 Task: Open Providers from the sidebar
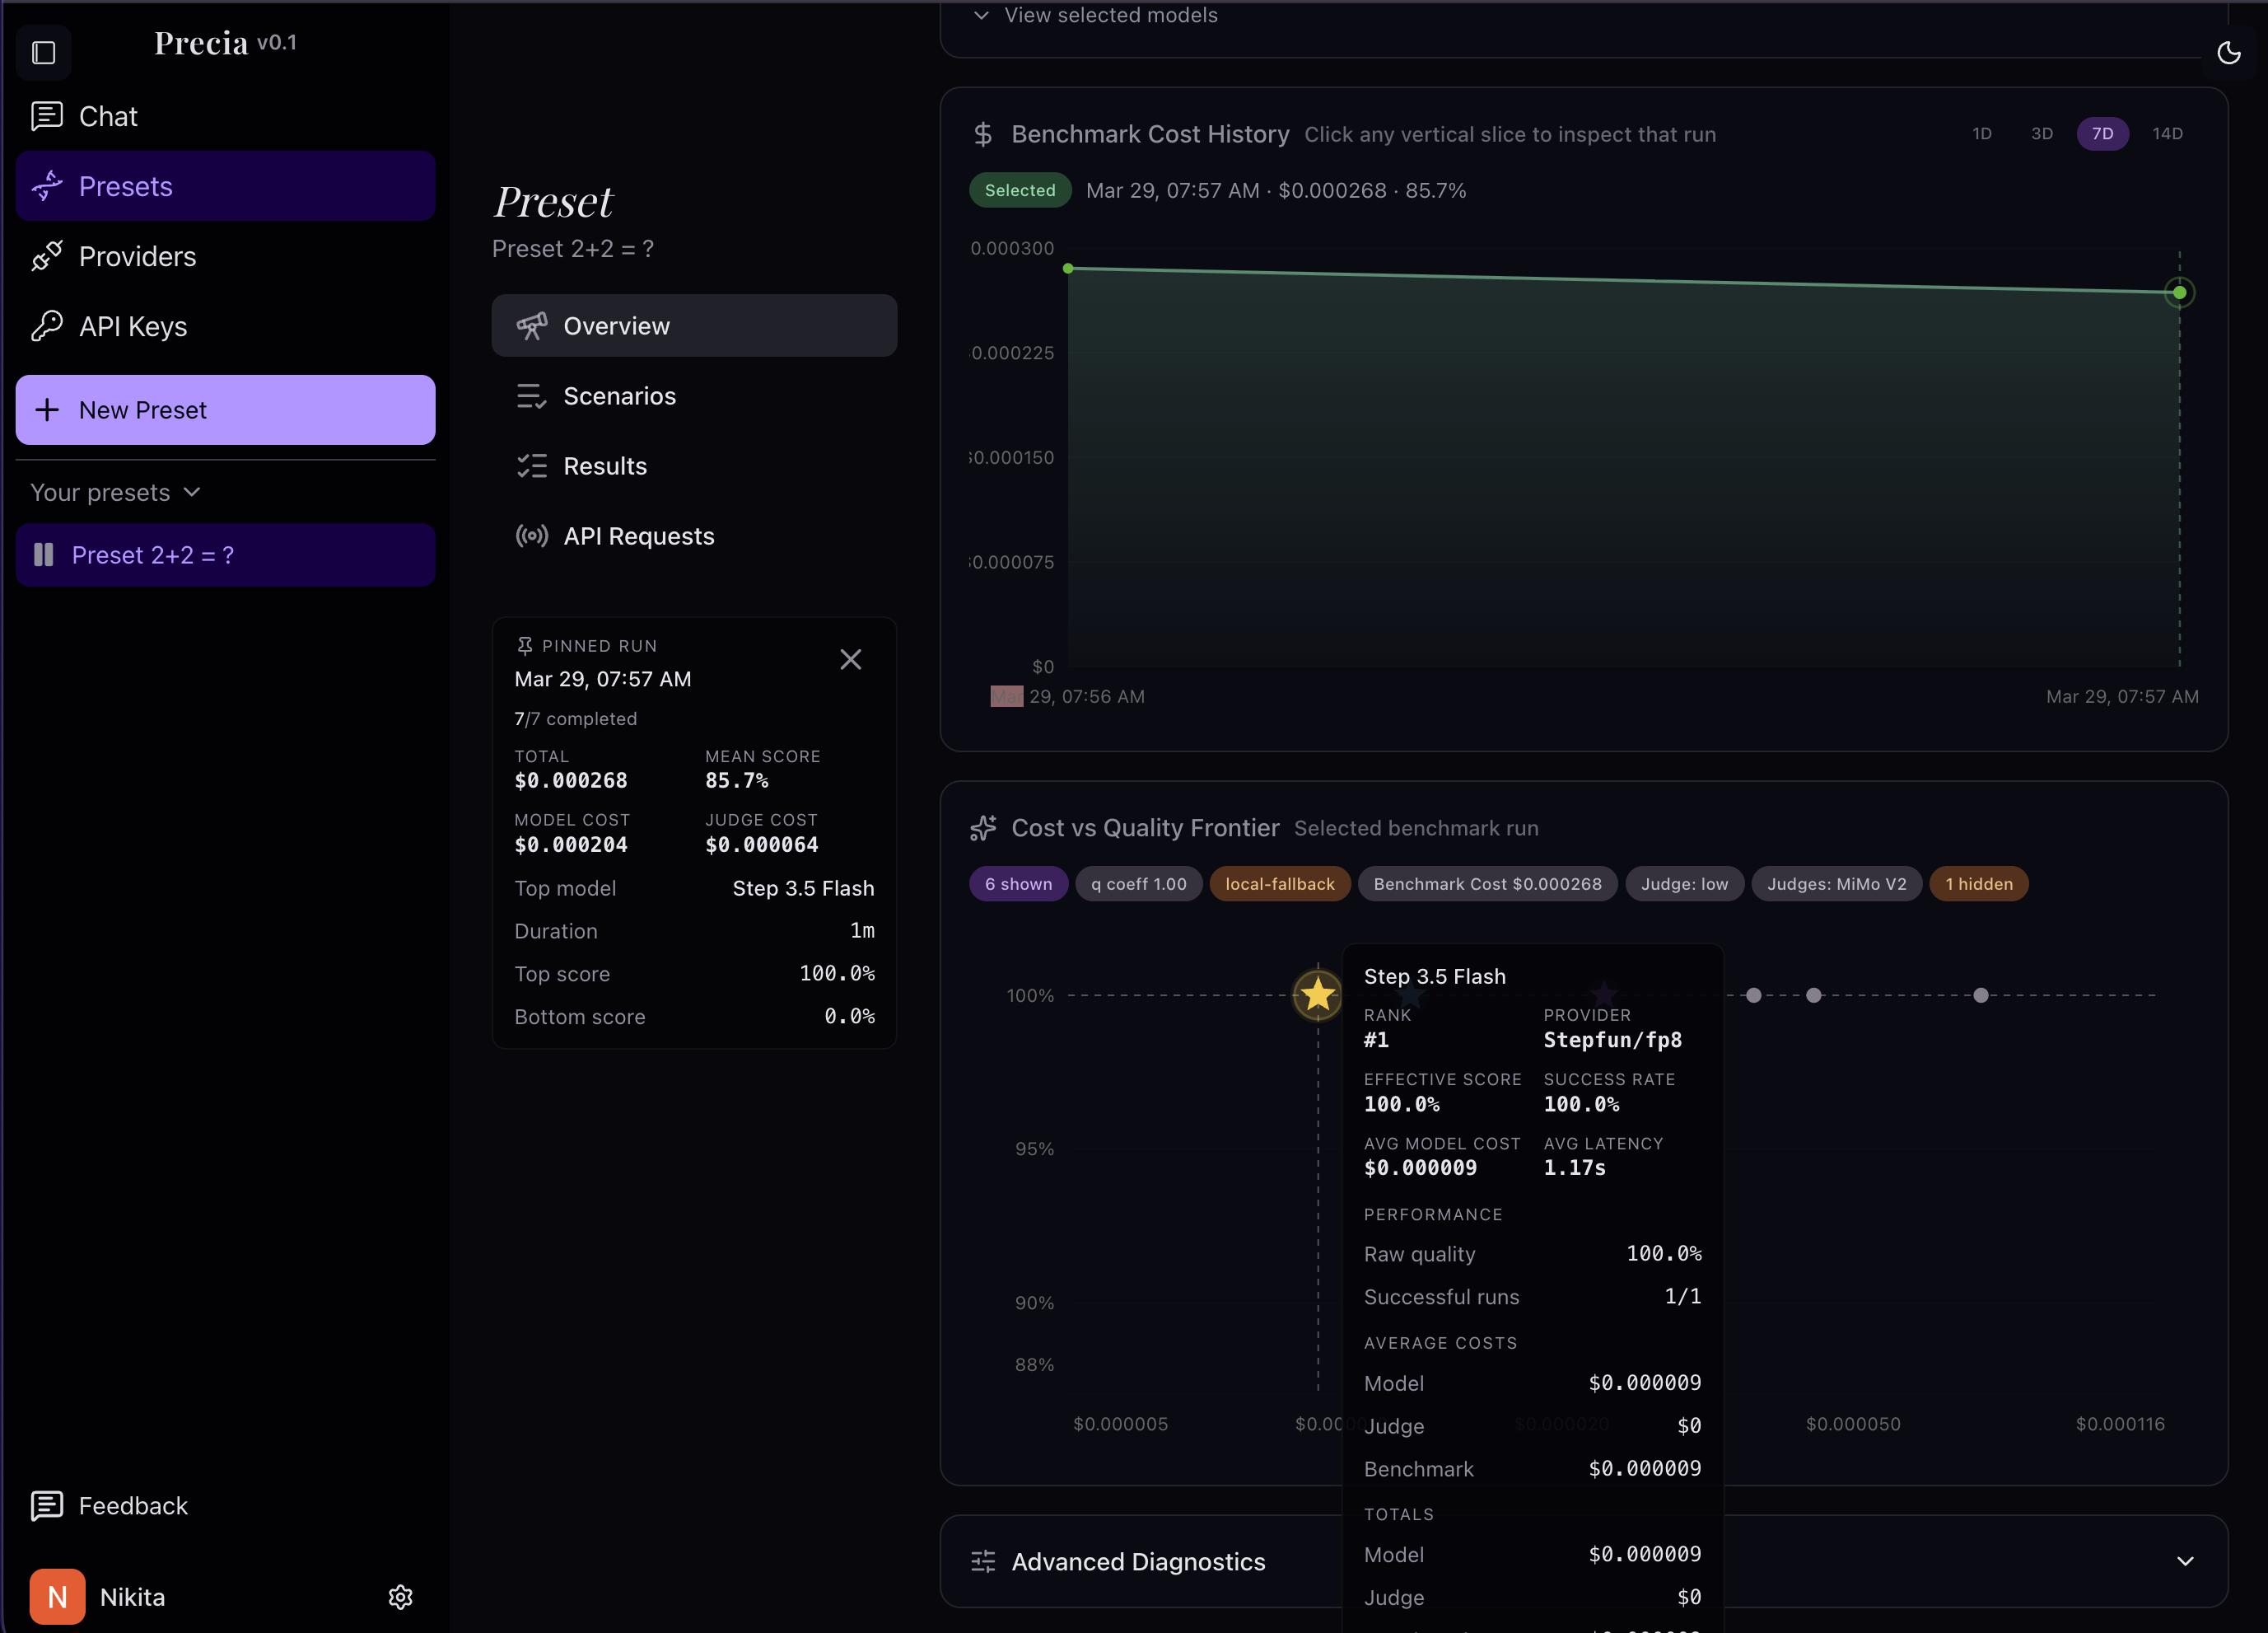coord(137,256)
